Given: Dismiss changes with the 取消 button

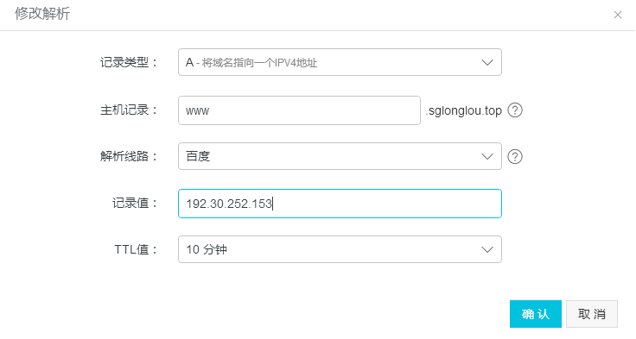Looking at the screenshot, I should [592, 314].
